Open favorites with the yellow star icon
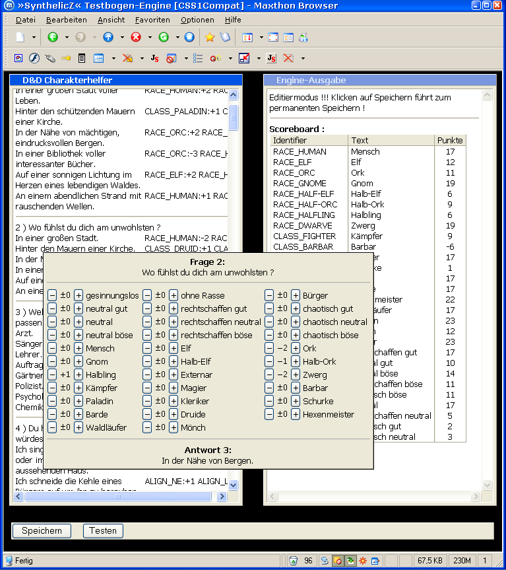 (x=210, y=37)
